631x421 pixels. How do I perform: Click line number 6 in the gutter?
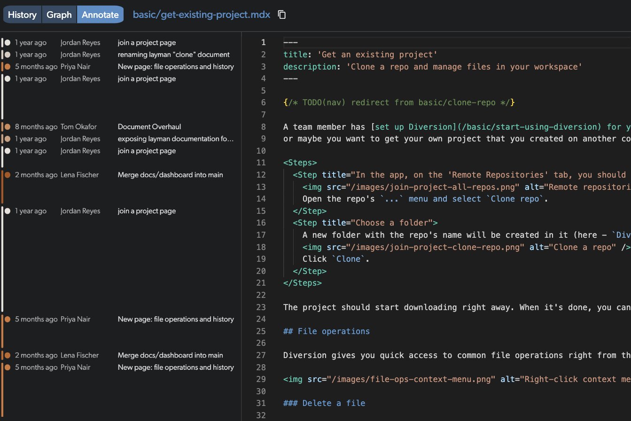click(x=263, y=102)
